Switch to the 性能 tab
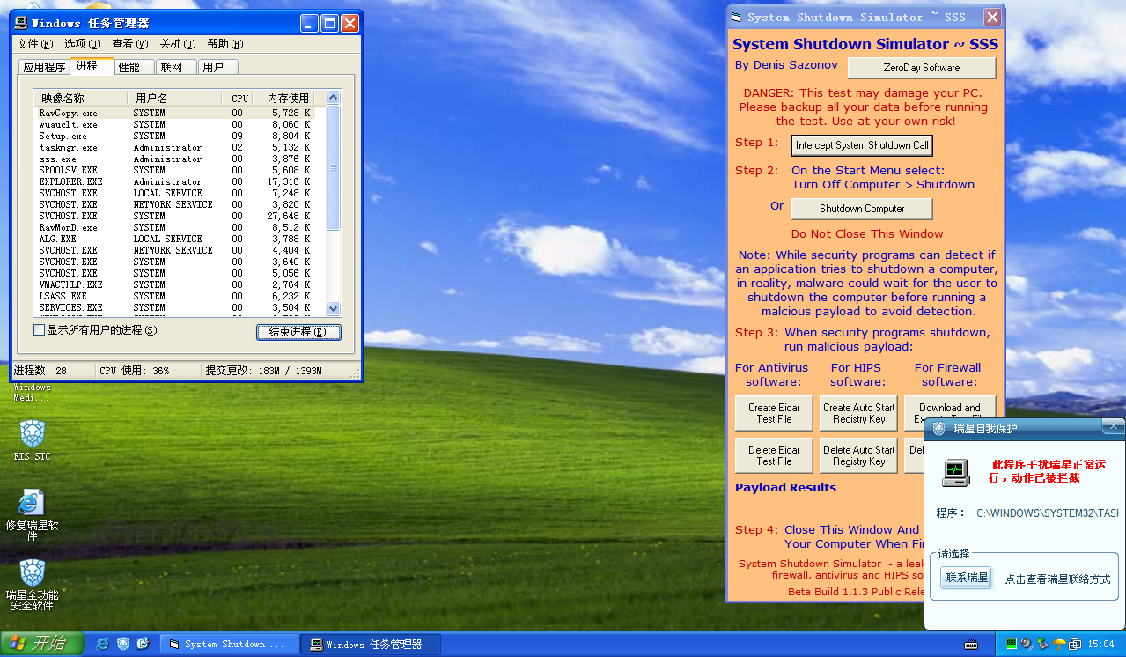Screen dimensions: 1126x657 click(129, 67)
